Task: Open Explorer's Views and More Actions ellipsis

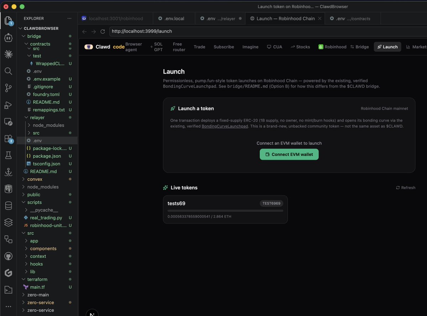Action: 69,18
